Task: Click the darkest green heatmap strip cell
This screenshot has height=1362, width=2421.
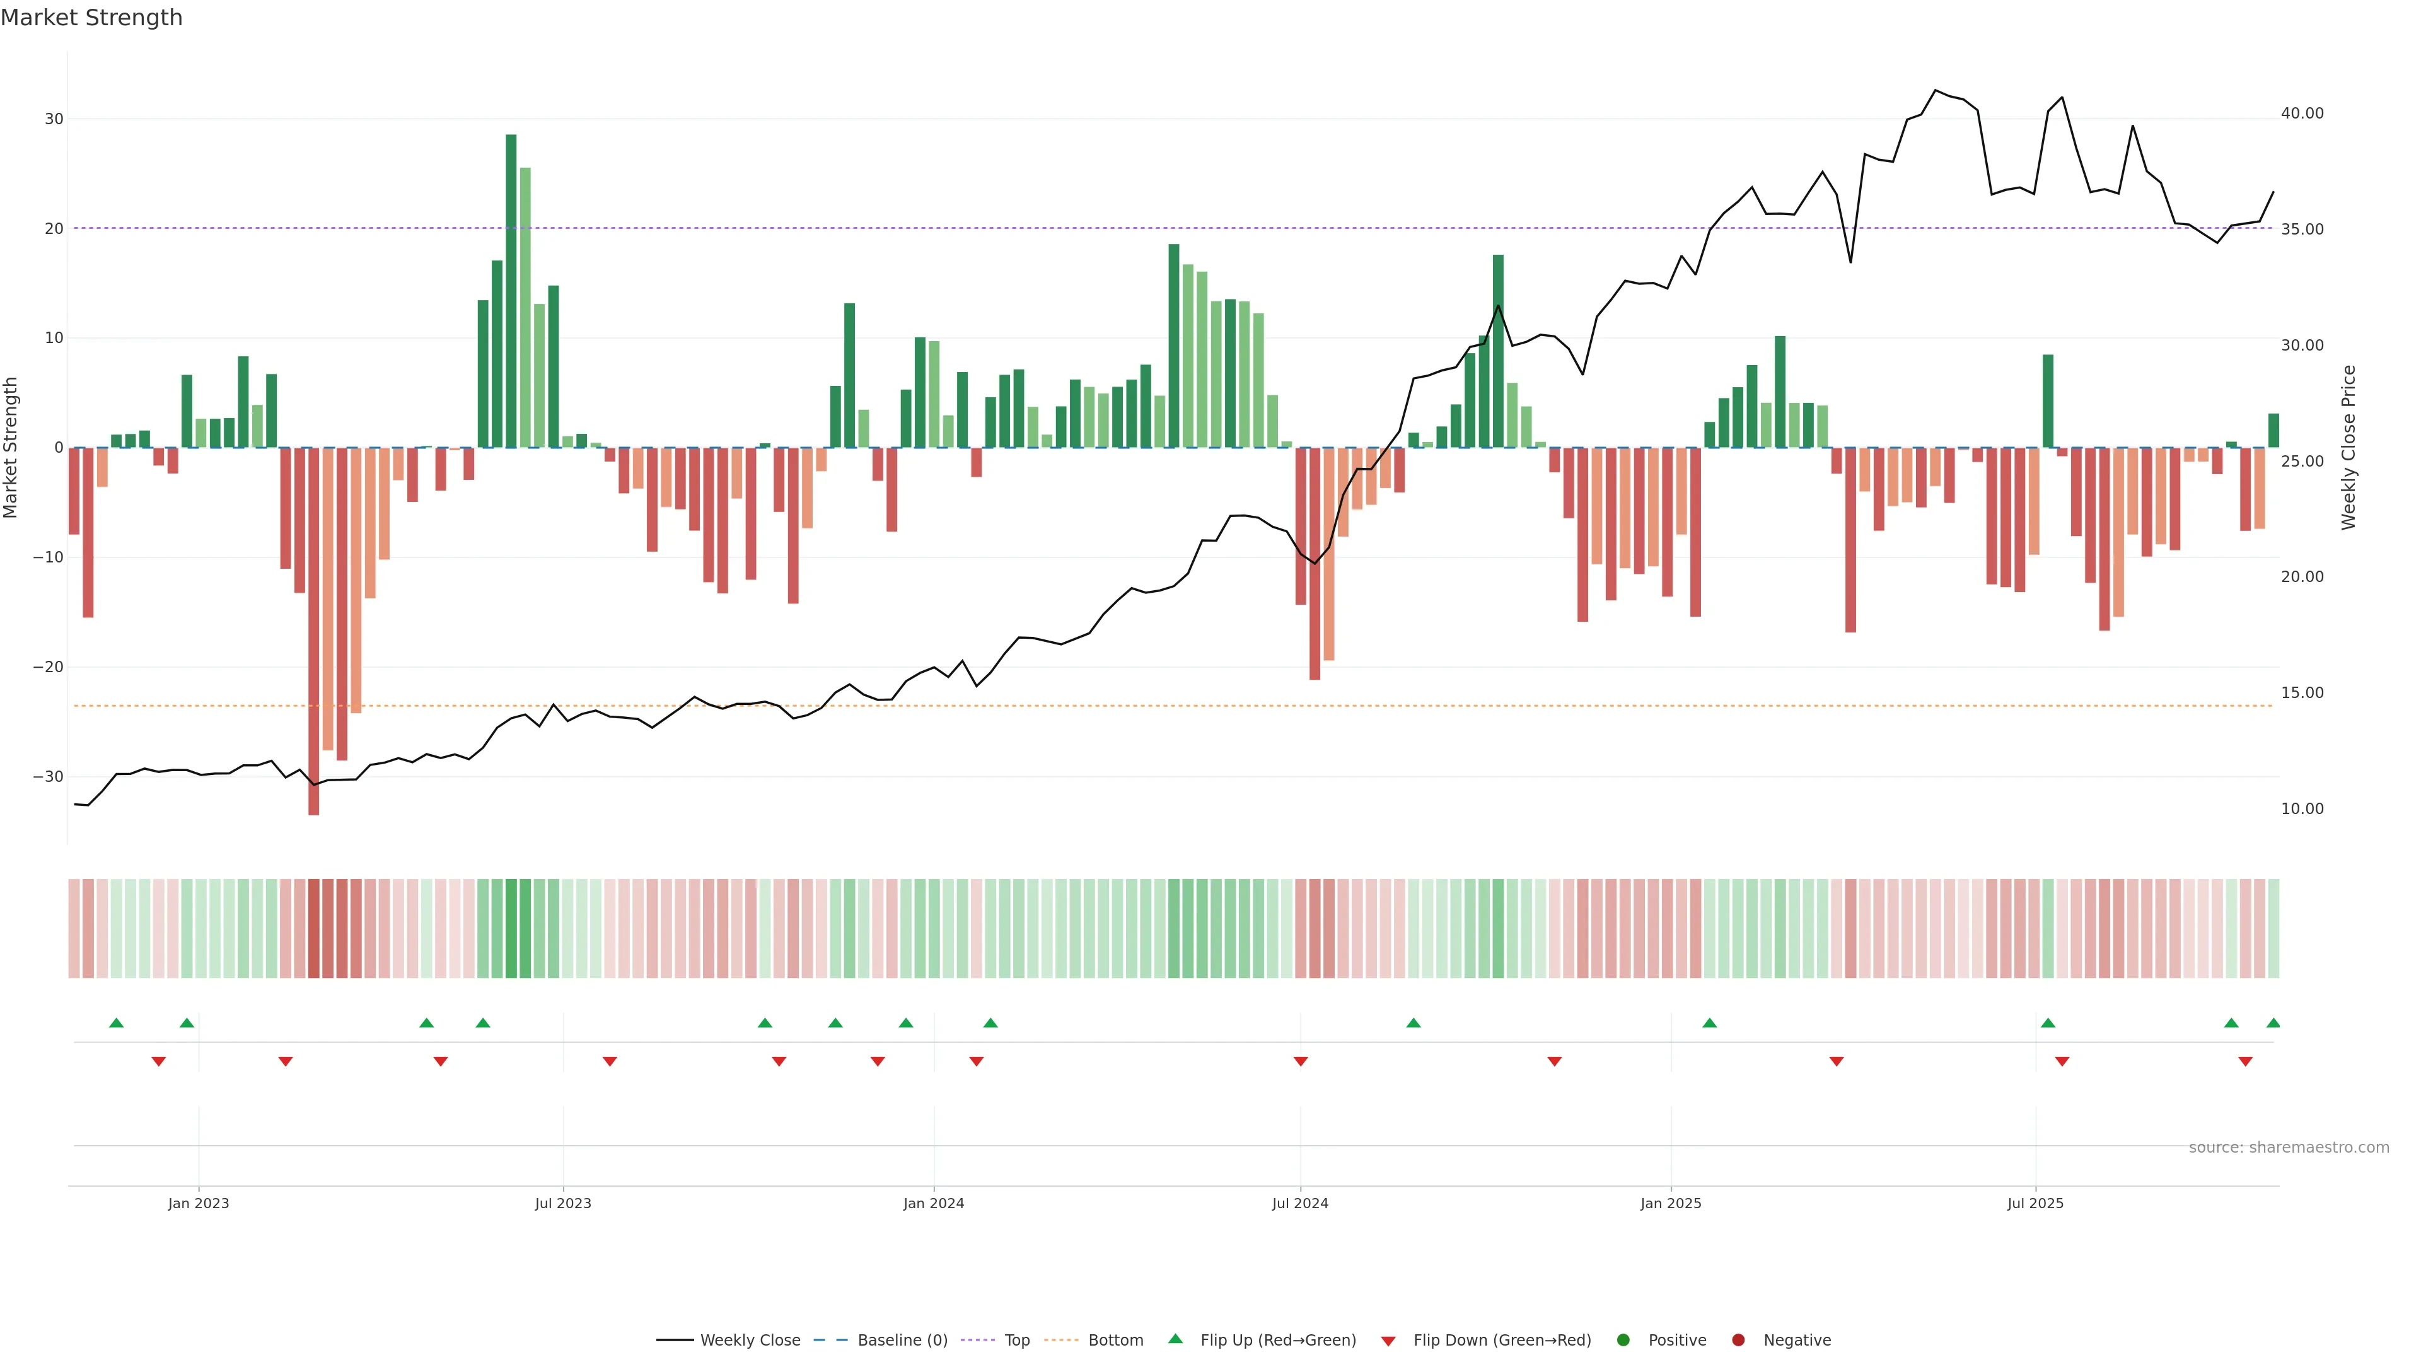Action: tap(511, 929)
